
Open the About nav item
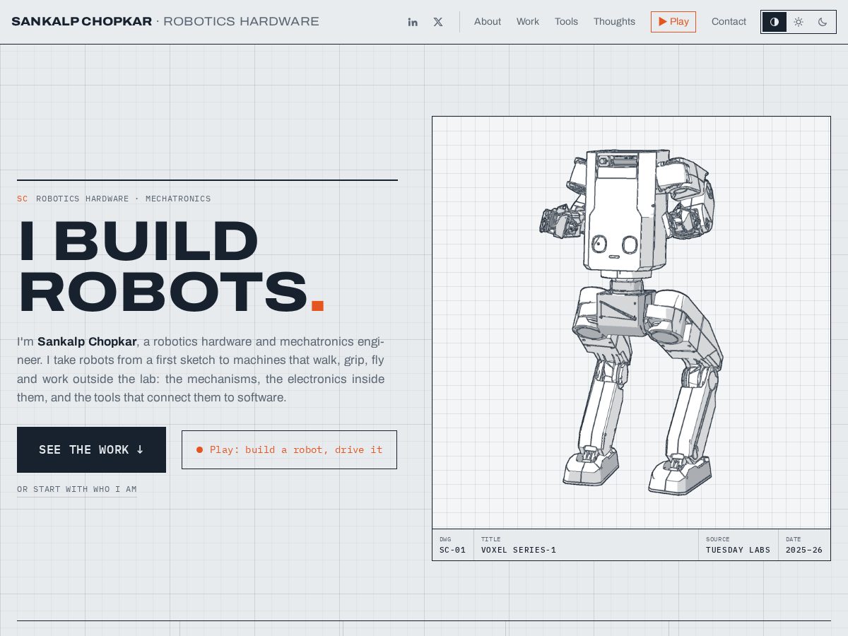(x=488, y=22)
